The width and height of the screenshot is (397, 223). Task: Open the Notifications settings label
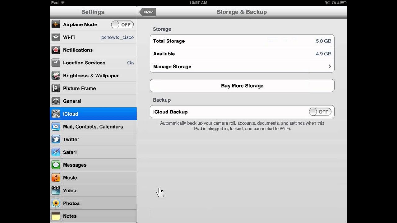(78, 50)
